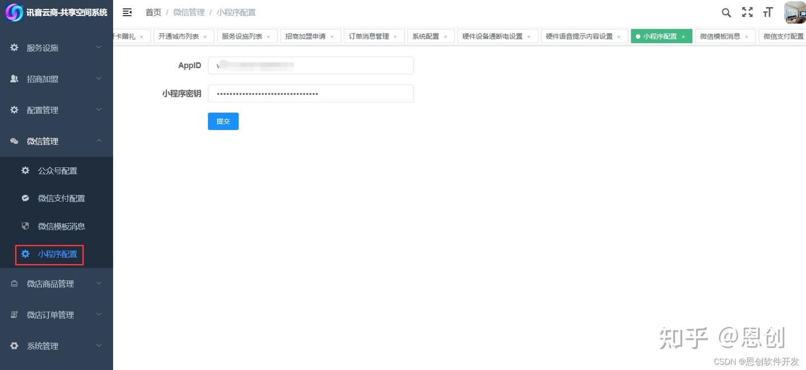This screenshot has width=806, height=370.
Task: Click the 公众号配置 gear icon
Action: [x=25, y=171]
